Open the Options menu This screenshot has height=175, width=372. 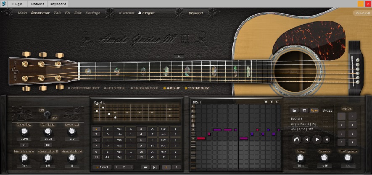[37, 4]
